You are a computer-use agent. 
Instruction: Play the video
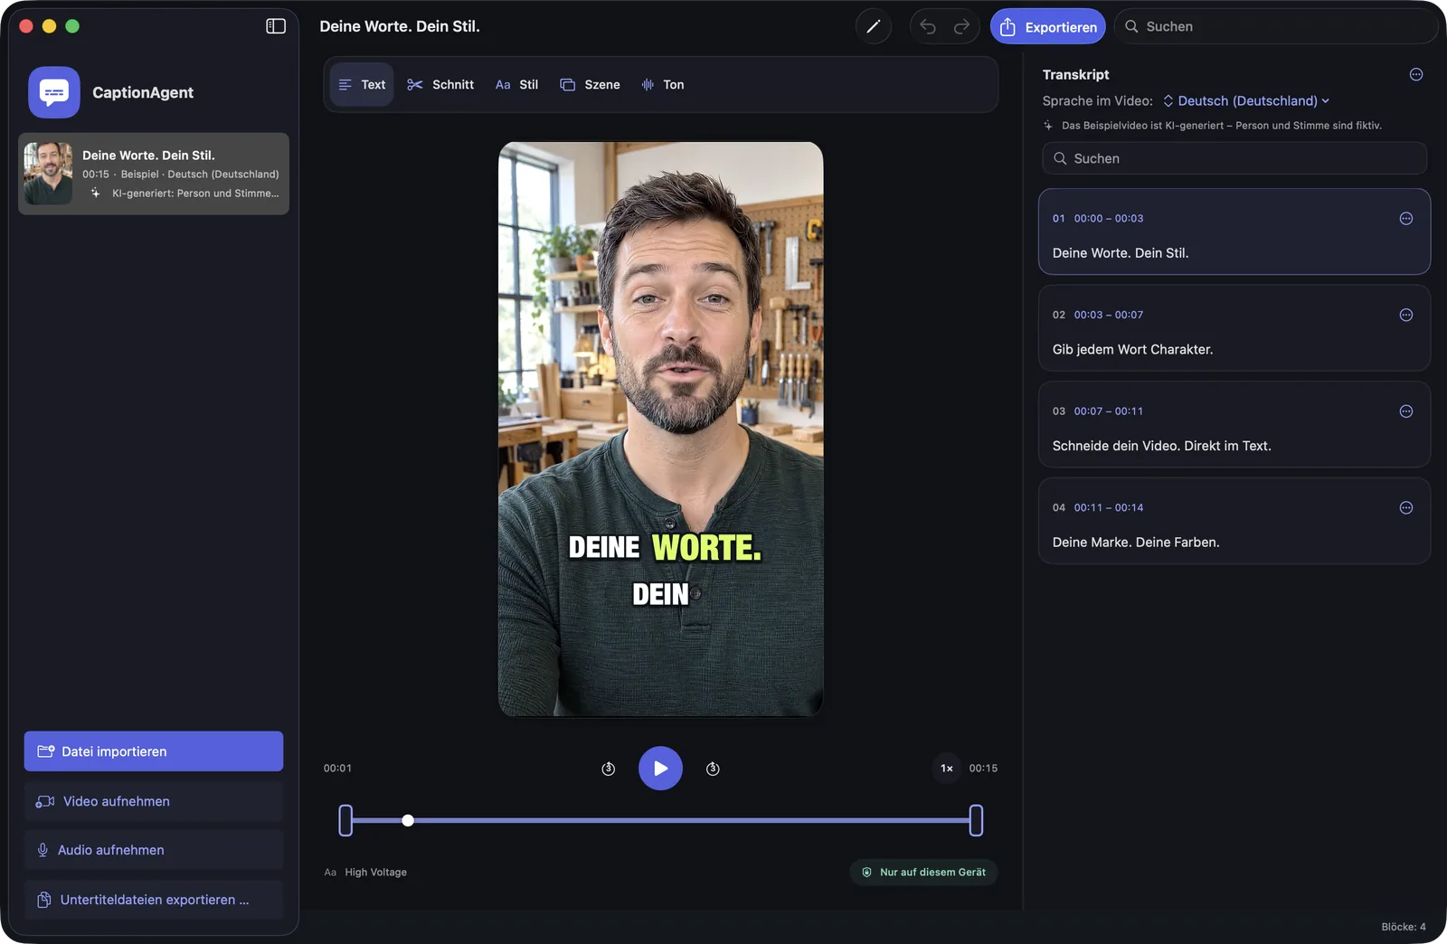pos(660,768)
